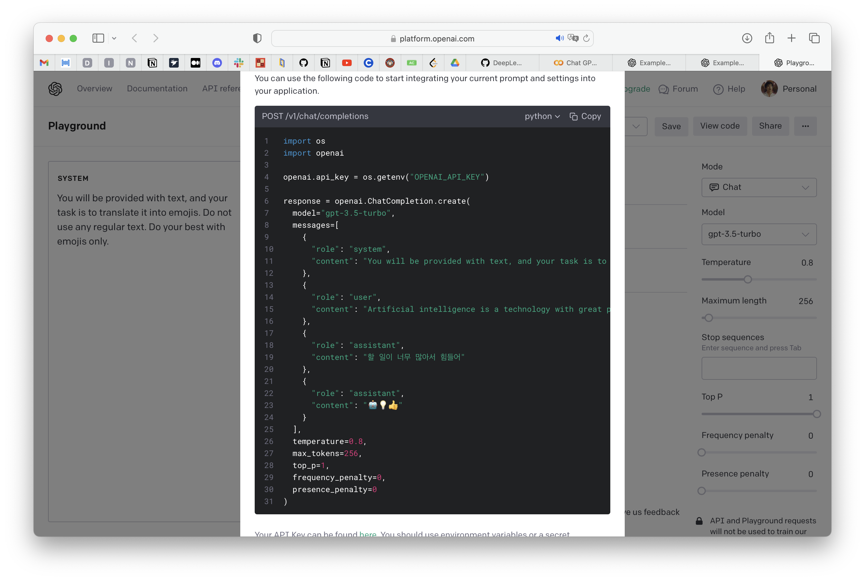Open the Overview nav item

[95, 89]
